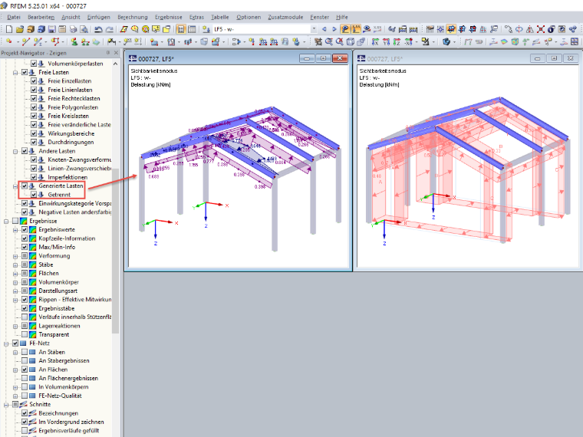Click the view in X direction icon
Viewport: 583px width, 437px height.
(x=375, y=41)
